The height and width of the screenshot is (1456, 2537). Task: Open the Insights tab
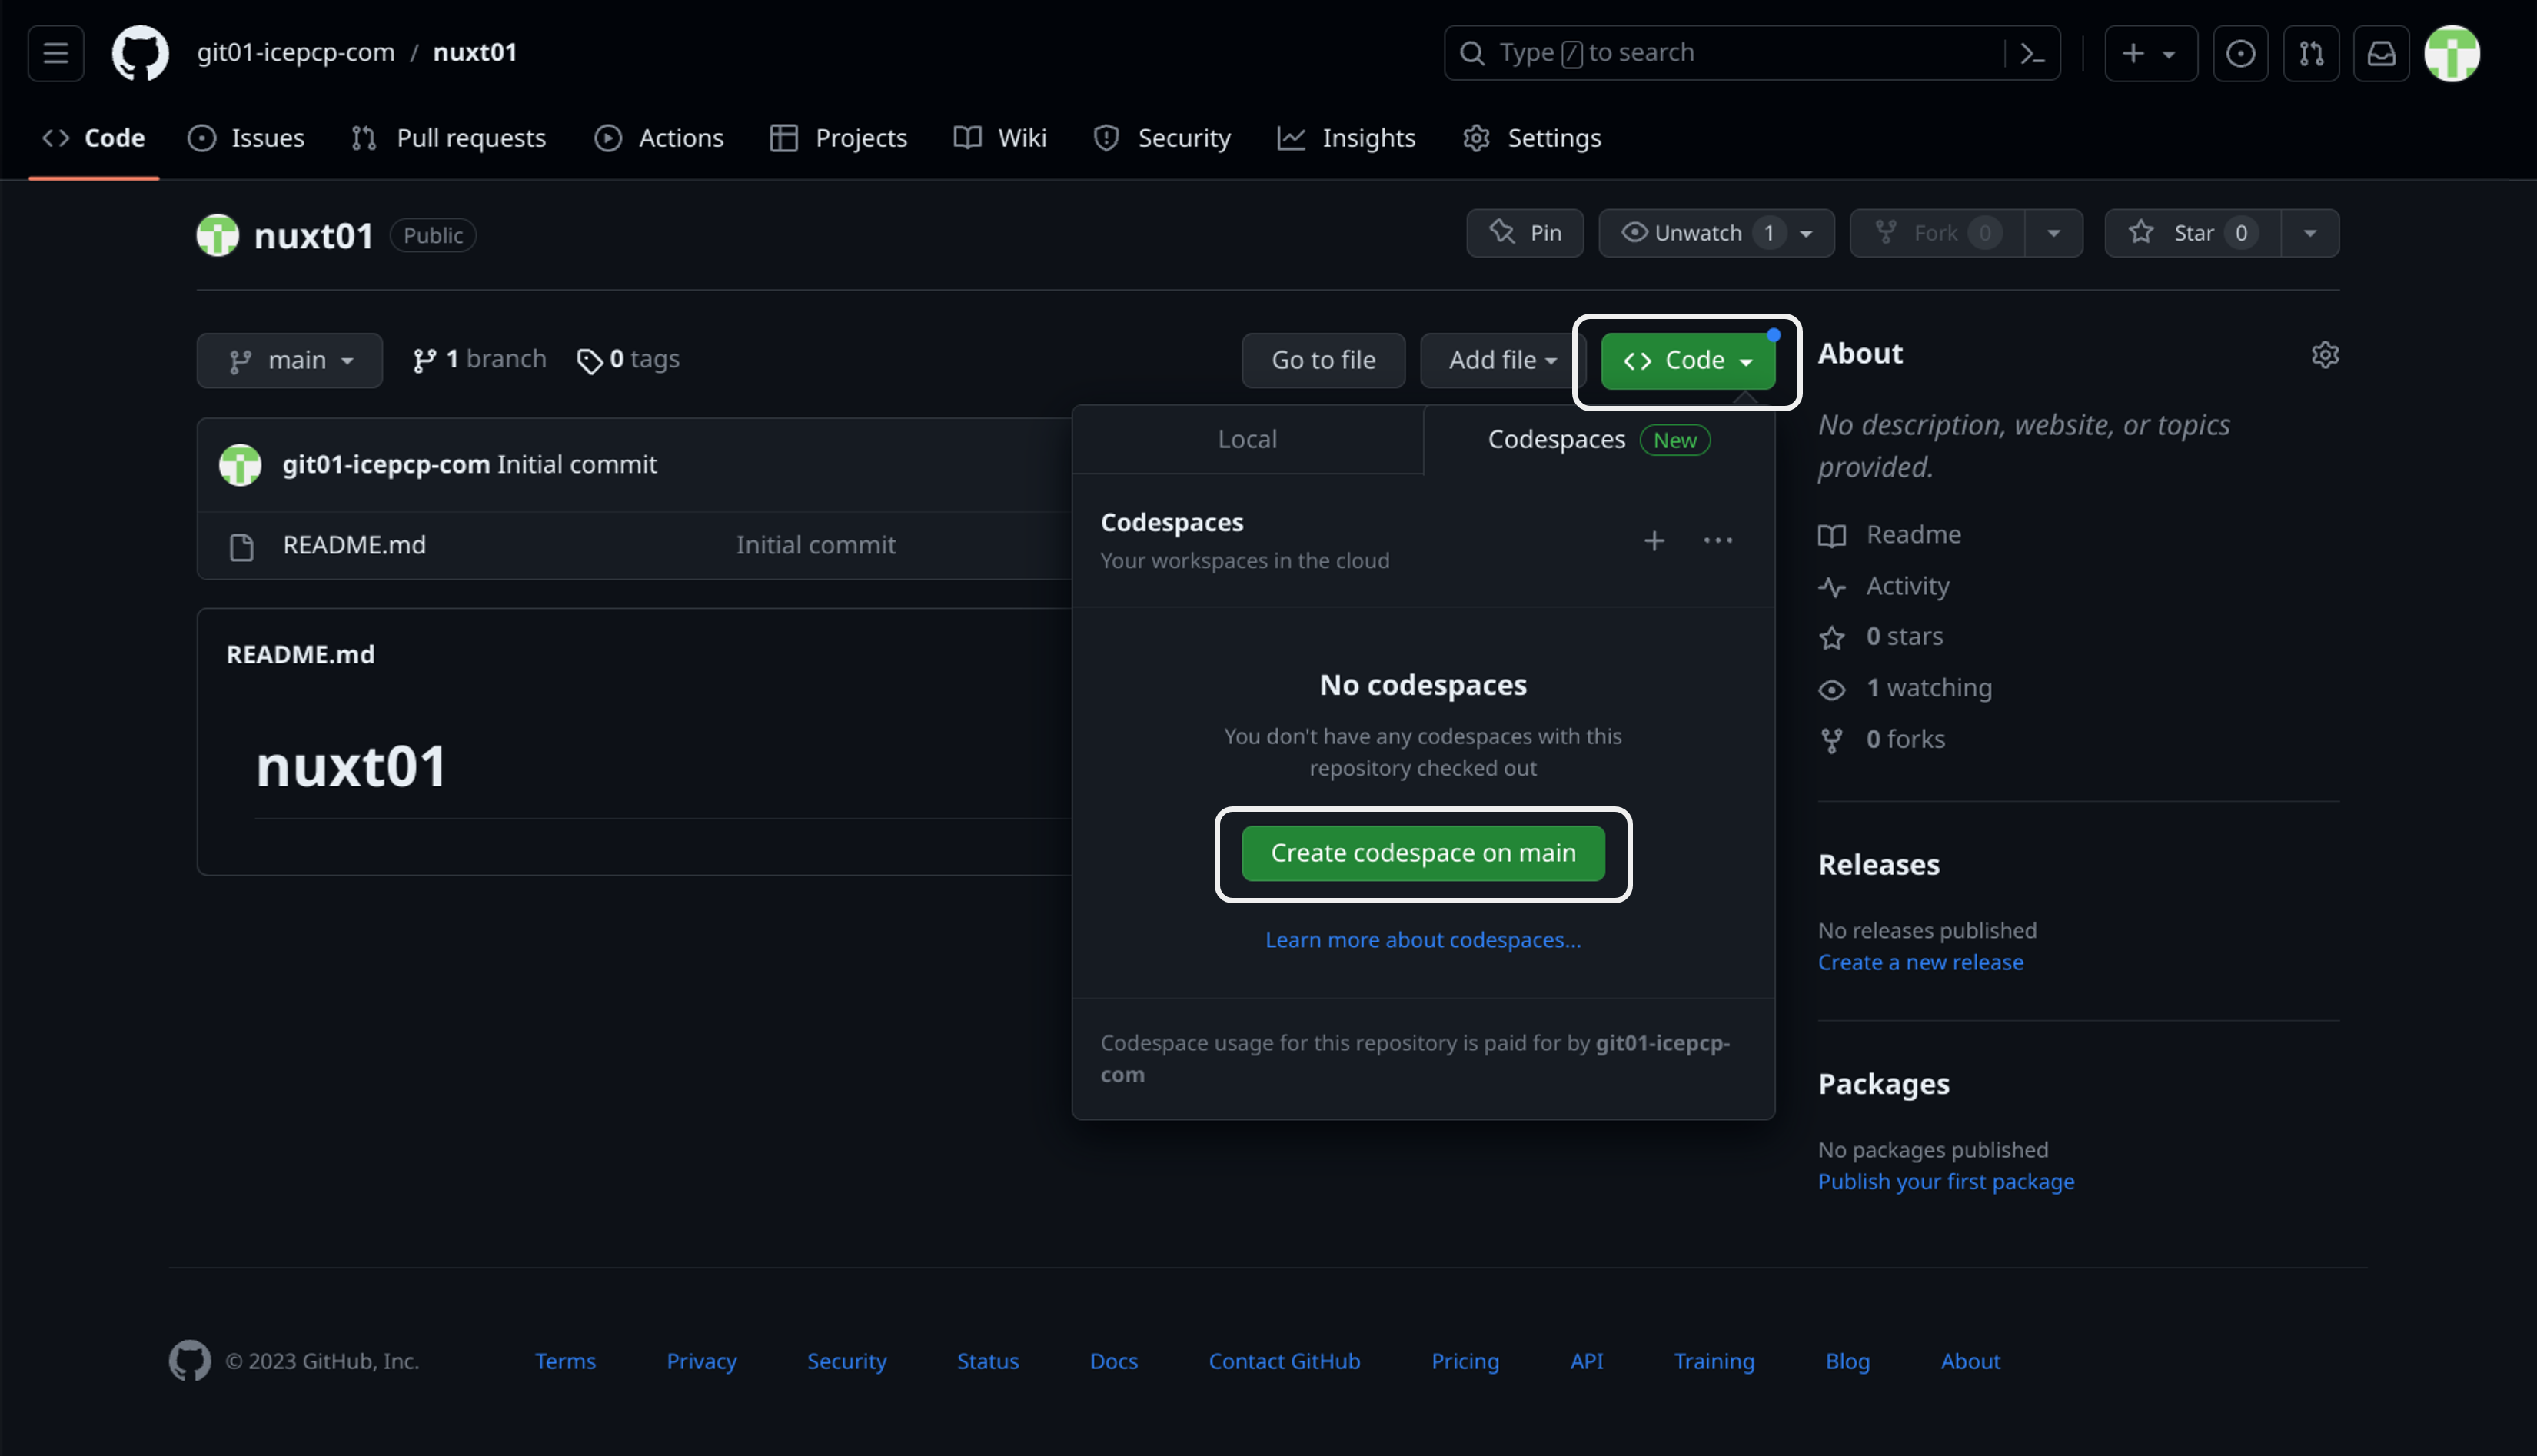1347,138
